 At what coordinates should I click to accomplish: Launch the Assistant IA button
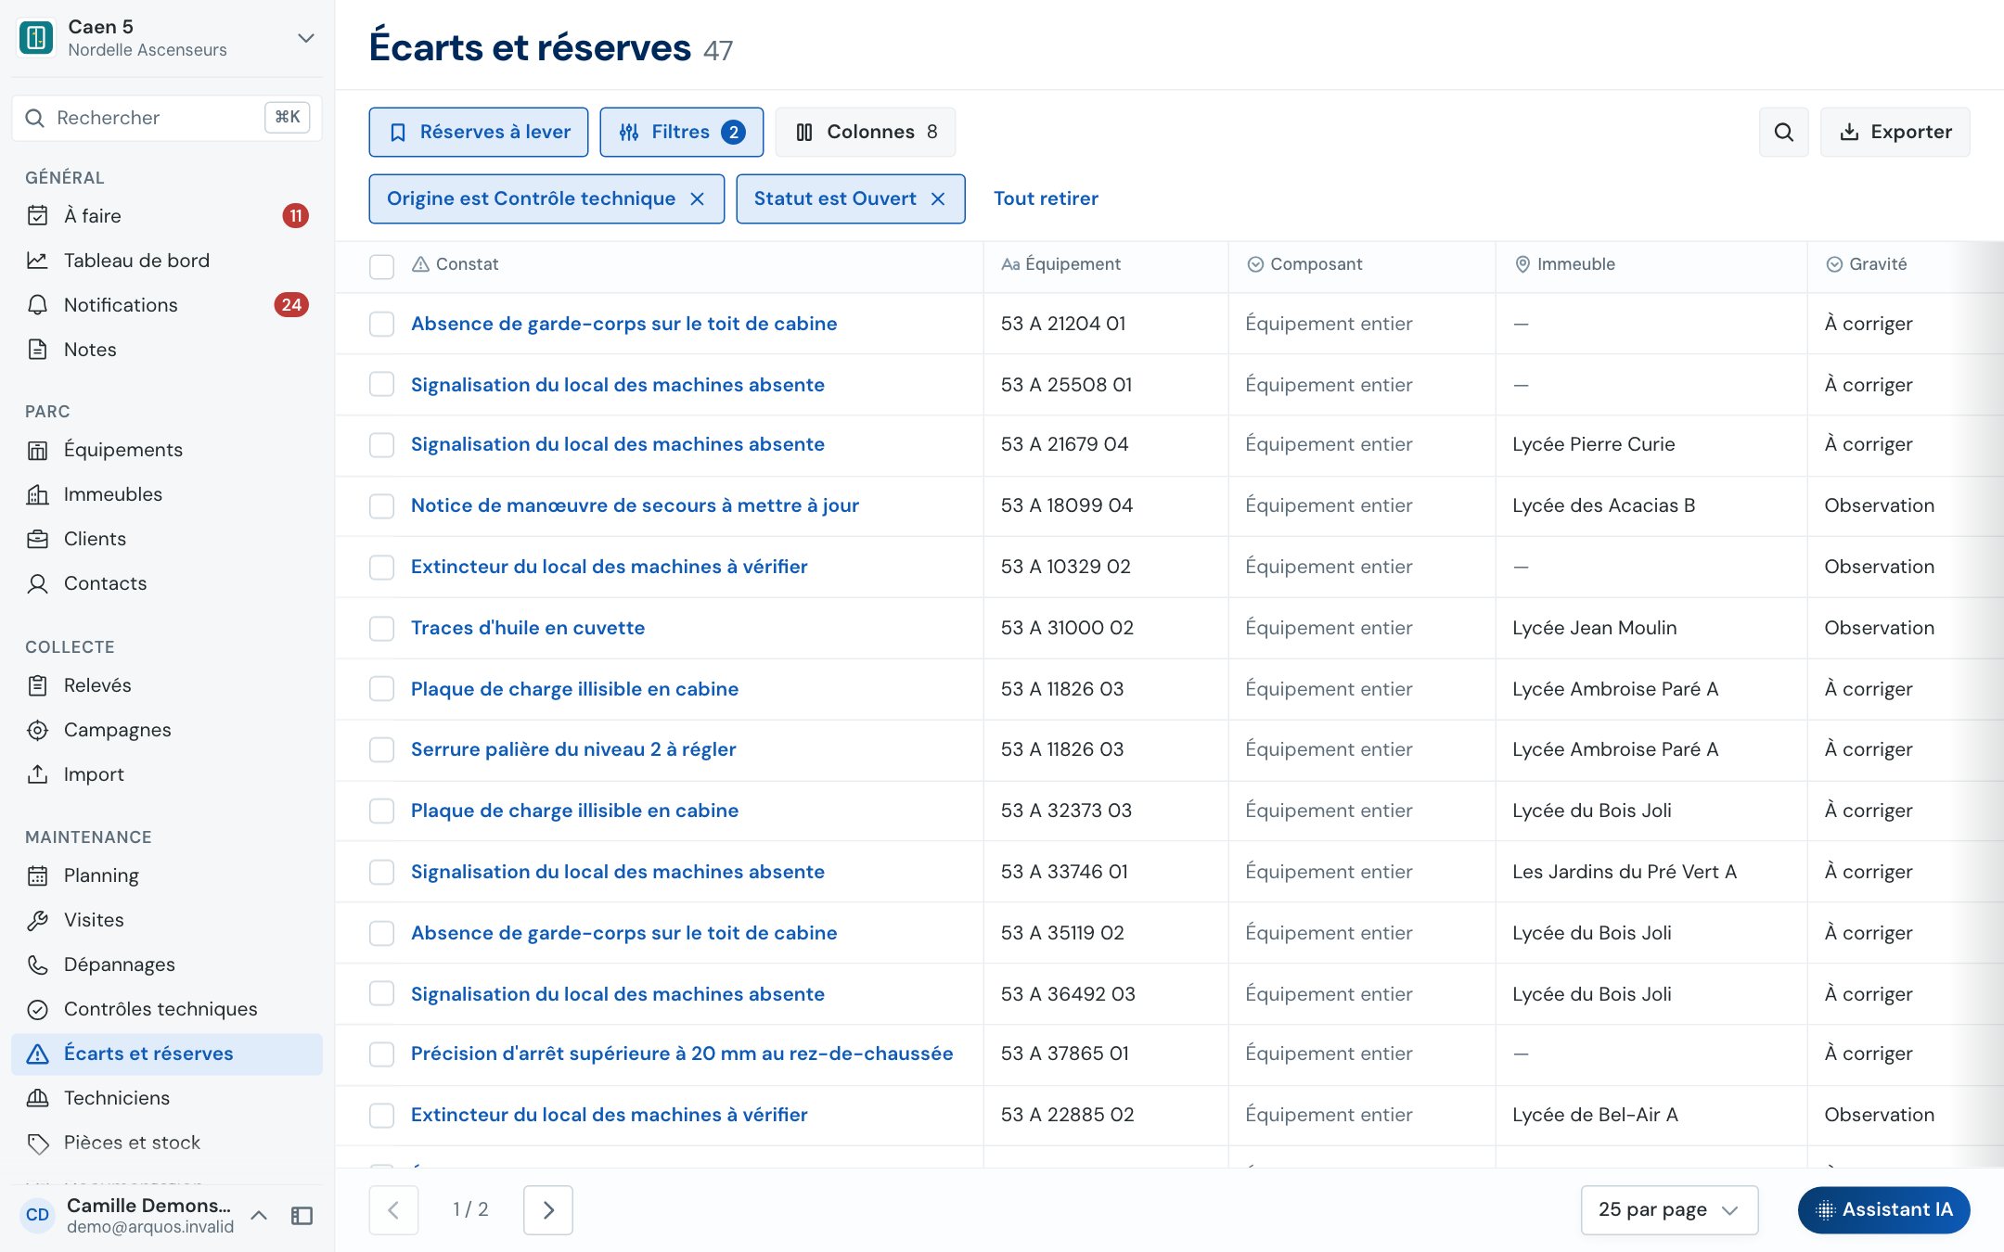tap(1884, 1210)
